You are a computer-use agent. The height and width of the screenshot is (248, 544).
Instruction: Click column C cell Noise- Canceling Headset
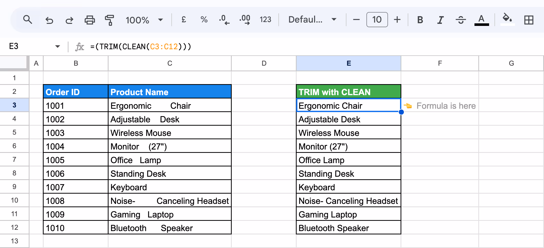170,200
